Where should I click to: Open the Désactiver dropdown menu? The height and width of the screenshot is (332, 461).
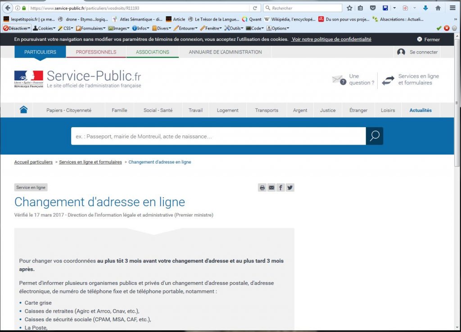click(17, 28)
